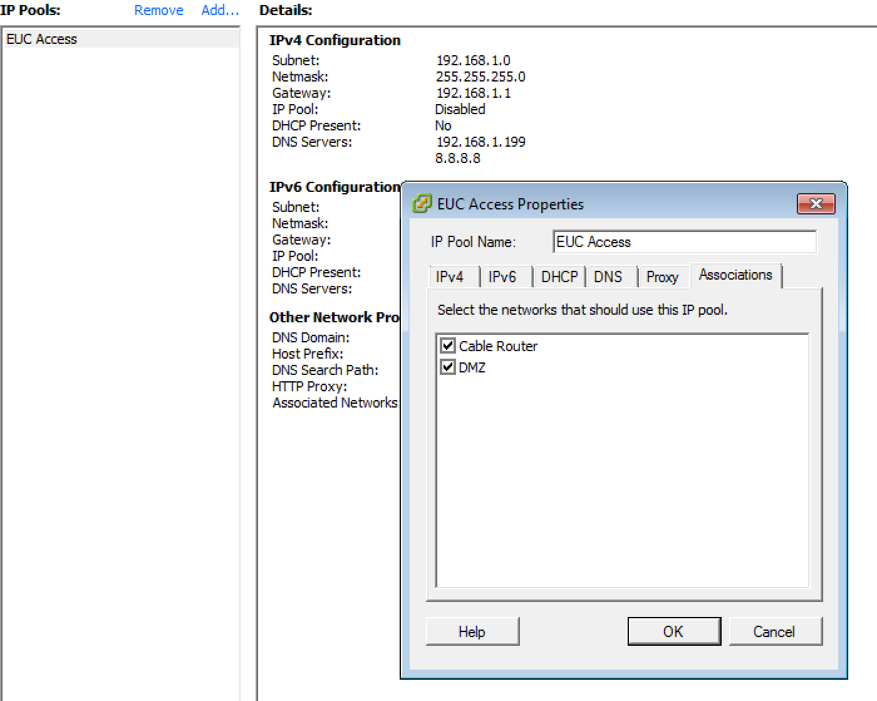
Task: Select the Associations tab
Action: 735,275
